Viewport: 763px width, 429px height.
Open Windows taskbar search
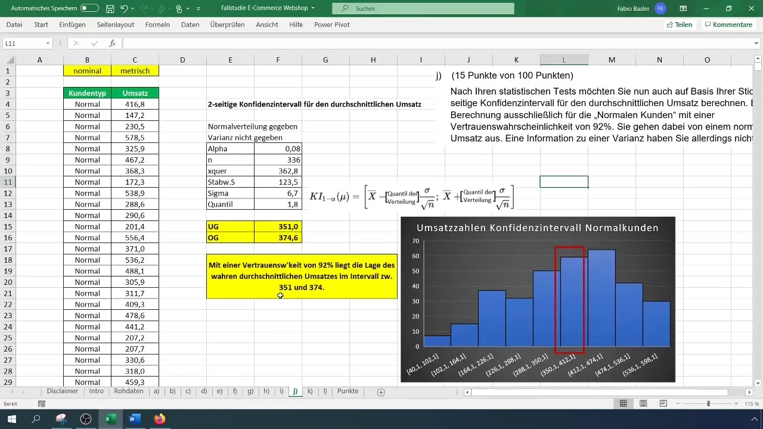click(36, 419)
